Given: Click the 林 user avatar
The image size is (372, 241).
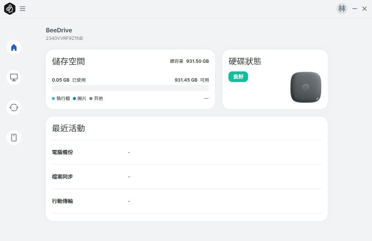Looking at the screenshot, I should pyautogui.click(x=342, y=9).
